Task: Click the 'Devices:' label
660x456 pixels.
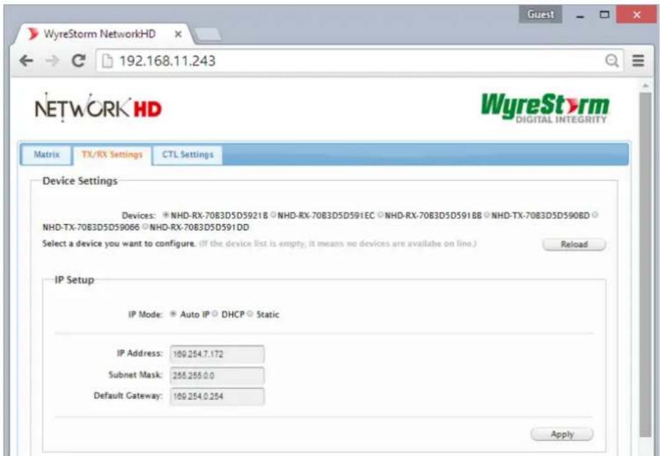Action: tap(139, 215)
